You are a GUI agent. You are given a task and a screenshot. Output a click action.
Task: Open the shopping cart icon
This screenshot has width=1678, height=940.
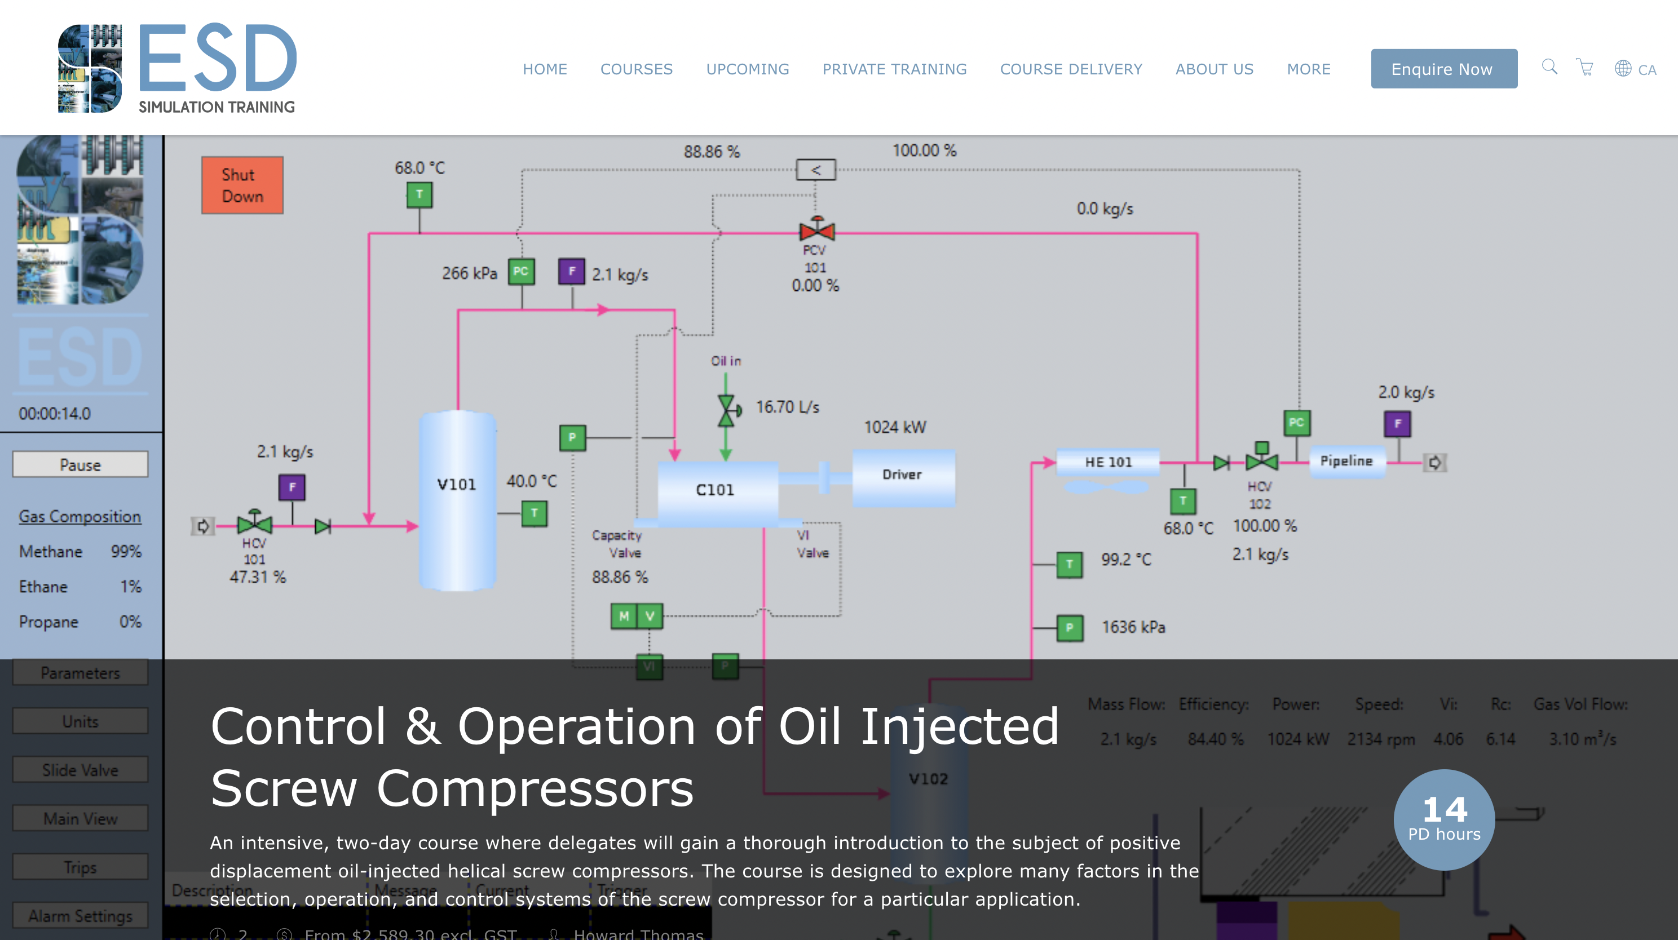(x=1584, y=67)
